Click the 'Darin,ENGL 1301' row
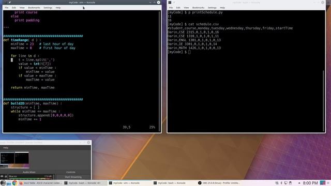This screenshot has height=186, width=331. (x=194, y=40)
